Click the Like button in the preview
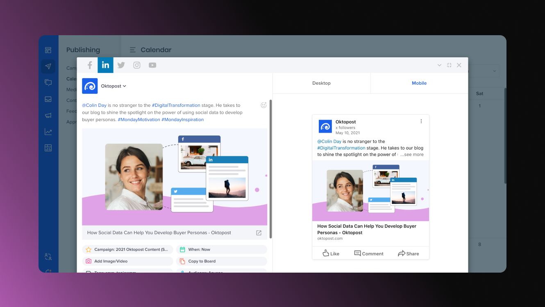The width and height of the screenshot is (545, 307). pos(331,253)
